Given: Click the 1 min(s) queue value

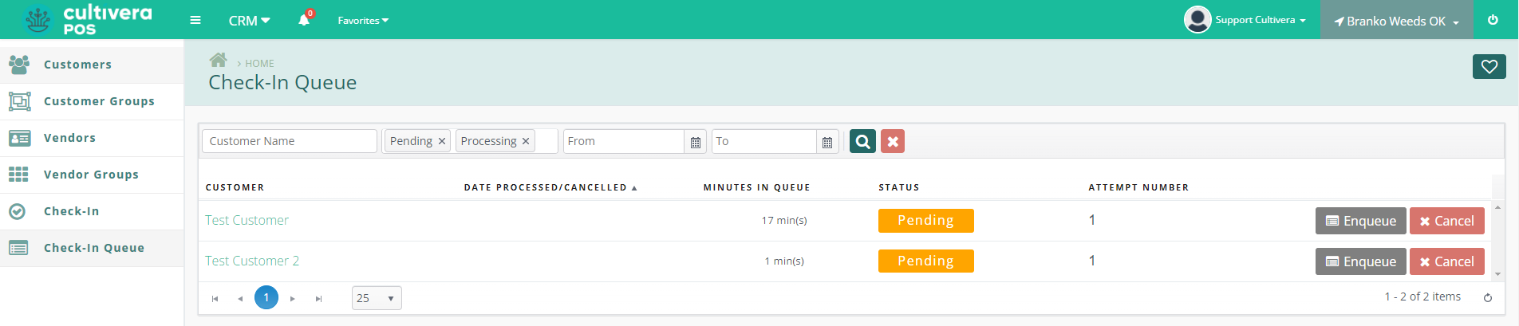Looking at the screenshot, I should coord(784,261).
